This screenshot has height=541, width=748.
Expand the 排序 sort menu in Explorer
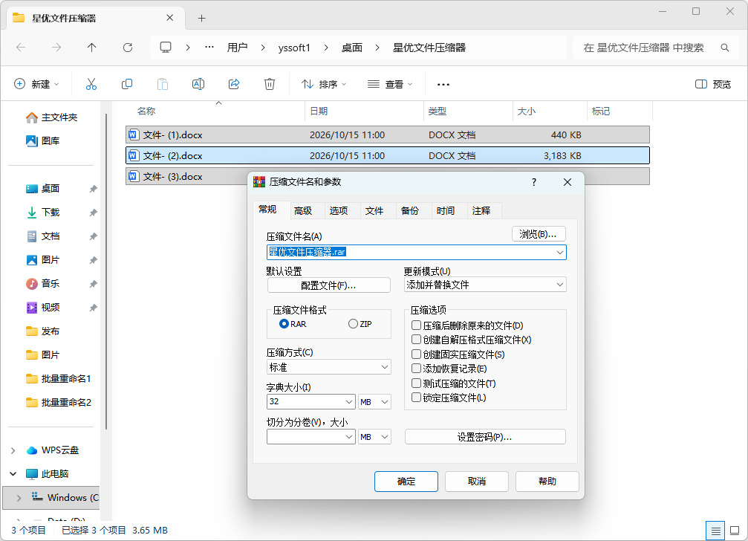click(325, 85)
